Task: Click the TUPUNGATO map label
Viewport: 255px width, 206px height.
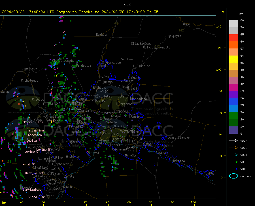Action: click(x=51, y=161)
